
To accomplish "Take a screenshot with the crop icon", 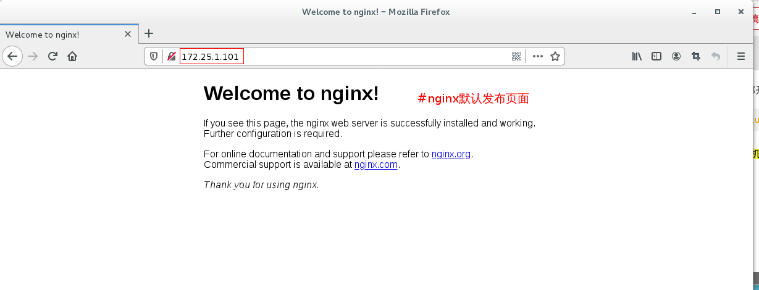I will 696,56.
